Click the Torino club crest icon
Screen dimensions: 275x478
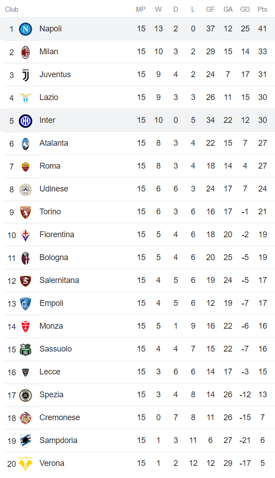pos(26,212)
